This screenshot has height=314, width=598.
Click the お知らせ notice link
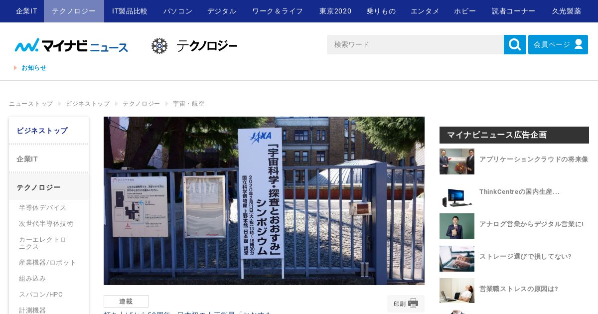(34, 68)
